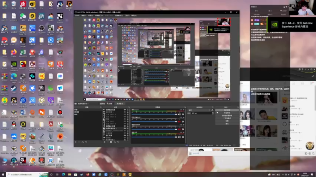The image size is (316, 177).
Task: Click the transition duration spinner arrows
Action: click(213, 113)
